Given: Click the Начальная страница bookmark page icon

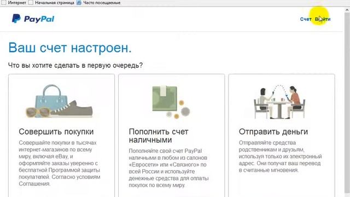Looking at the screenshot, I should coord(31,3).
